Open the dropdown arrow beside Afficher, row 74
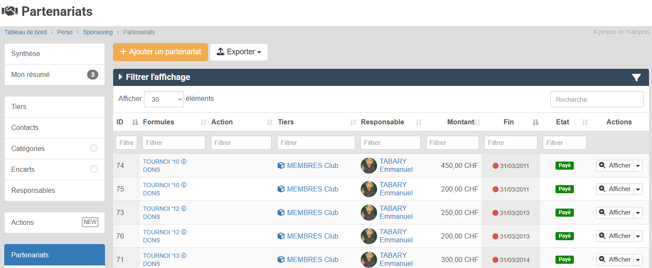The image size is (652, 268). (638, 166)
